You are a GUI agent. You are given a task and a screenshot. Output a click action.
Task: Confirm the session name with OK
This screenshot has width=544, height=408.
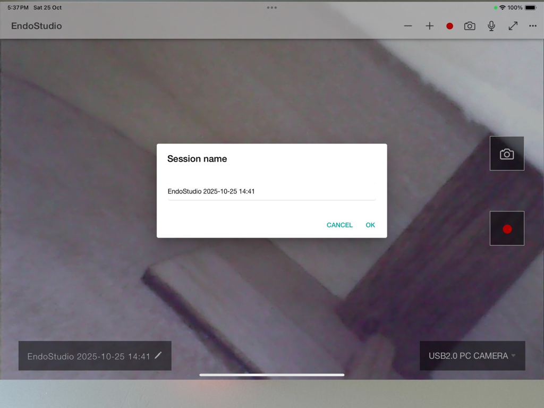click(370, 225)
